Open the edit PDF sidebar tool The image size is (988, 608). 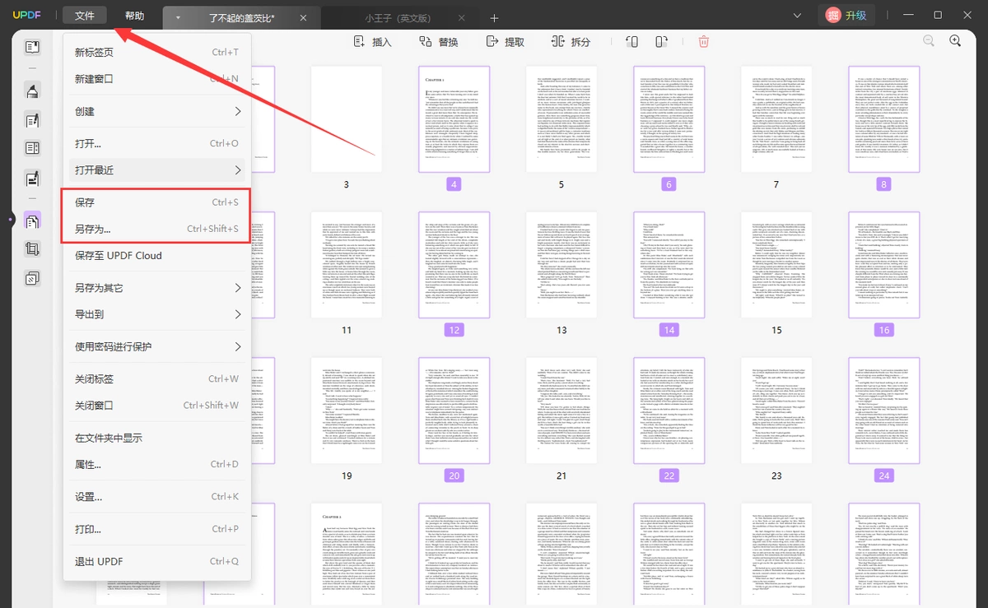[x=32, y=120]
